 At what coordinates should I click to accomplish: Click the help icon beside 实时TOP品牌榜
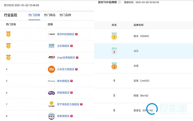[119, 2]
